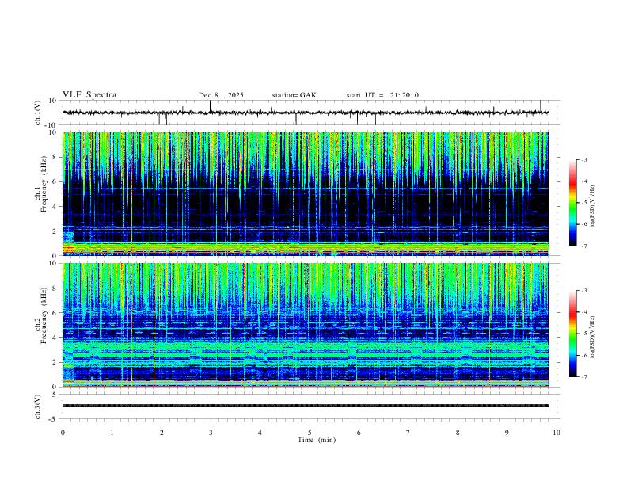627x485 pixels.
Task: Click the "10" tick on the Time axis
Action: 557,433
